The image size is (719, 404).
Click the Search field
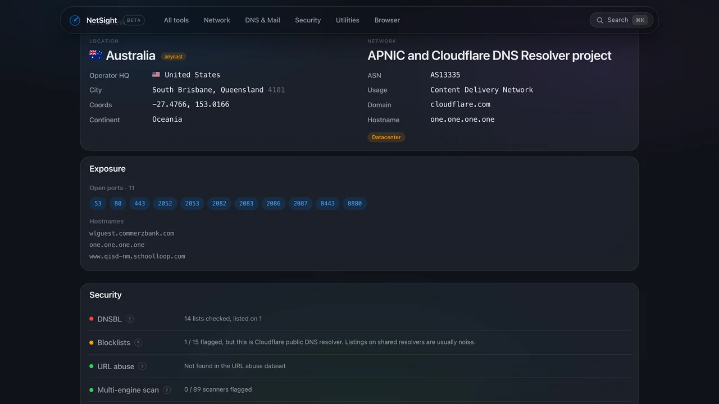tap(621, 20)
